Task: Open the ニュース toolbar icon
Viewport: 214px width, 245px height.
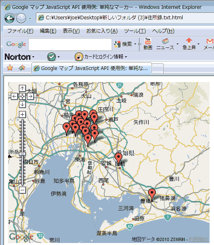Action: 165,44
